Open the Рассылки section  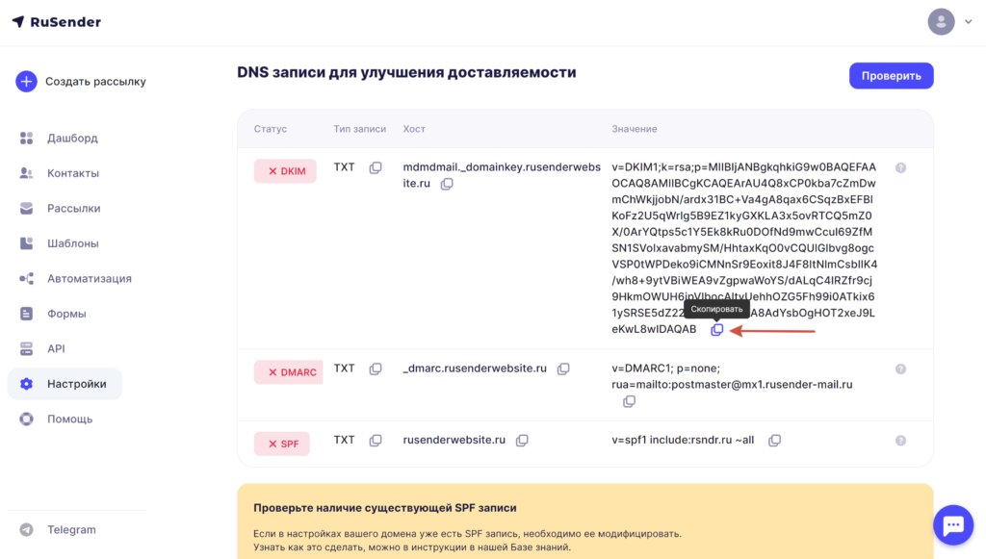point(73,209)
